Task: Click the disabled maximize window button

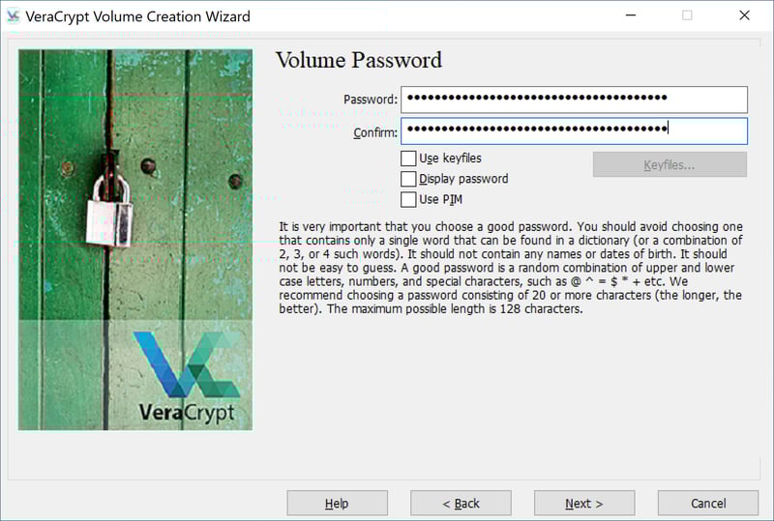Action: tap(687, 15)
